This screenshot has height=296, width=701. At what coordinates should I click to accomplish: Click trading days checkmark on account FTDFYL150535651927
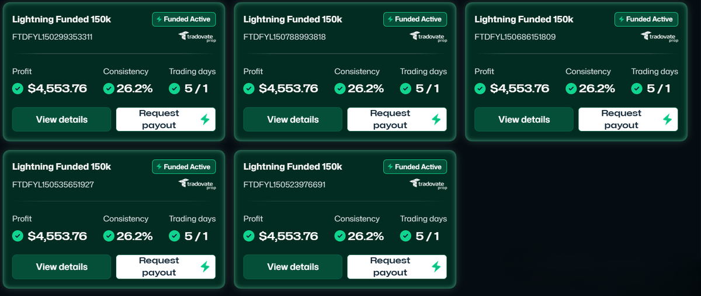coord(175,236)
